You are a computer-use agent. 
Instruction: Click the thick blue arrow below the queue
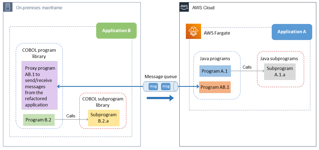click(x=160, y=98)
